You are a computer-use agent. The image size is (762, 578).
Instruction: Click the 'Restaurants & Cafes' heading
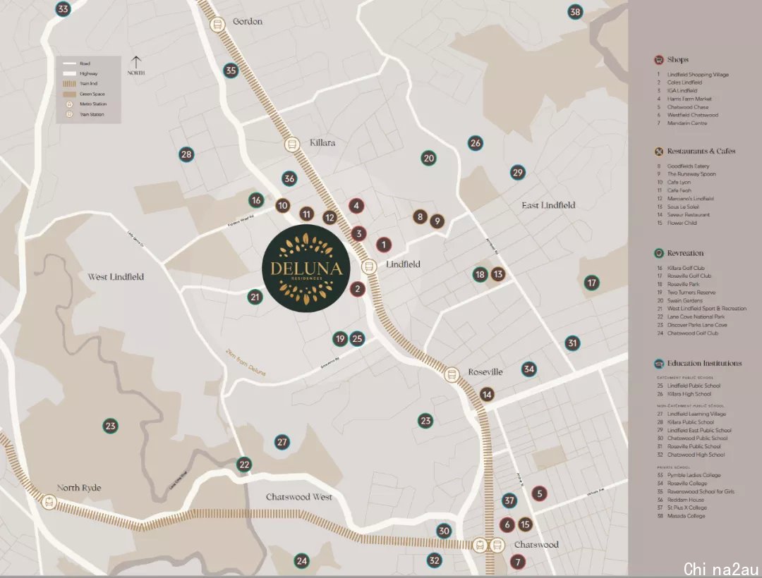(701, 152)
